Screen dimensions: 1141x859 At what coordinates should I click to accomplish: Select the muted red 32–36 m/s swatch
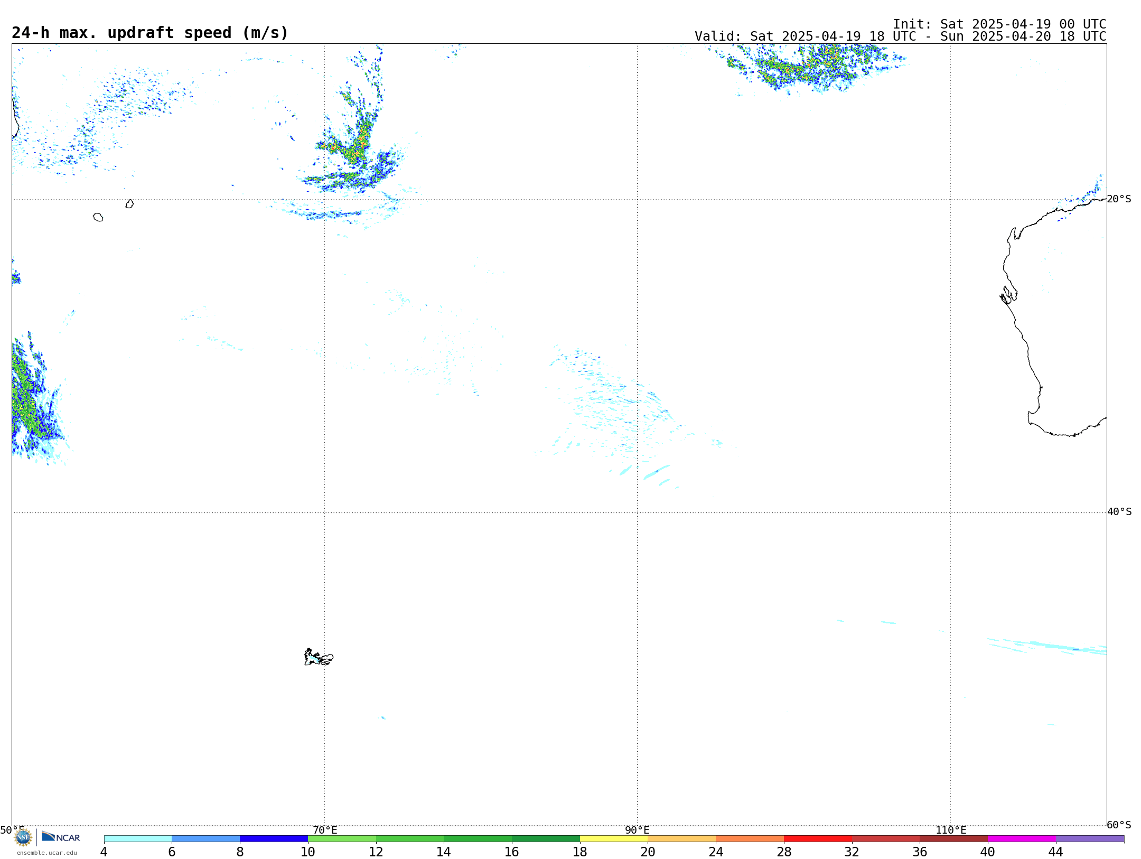pos(886,838)
